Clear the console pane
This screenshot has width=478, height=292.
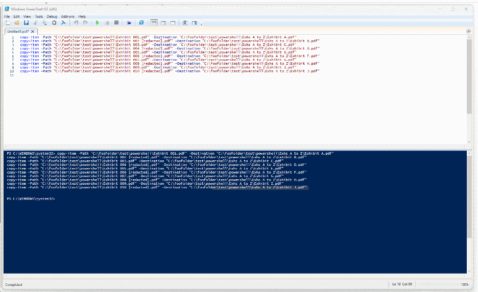[x=63, y=23]
